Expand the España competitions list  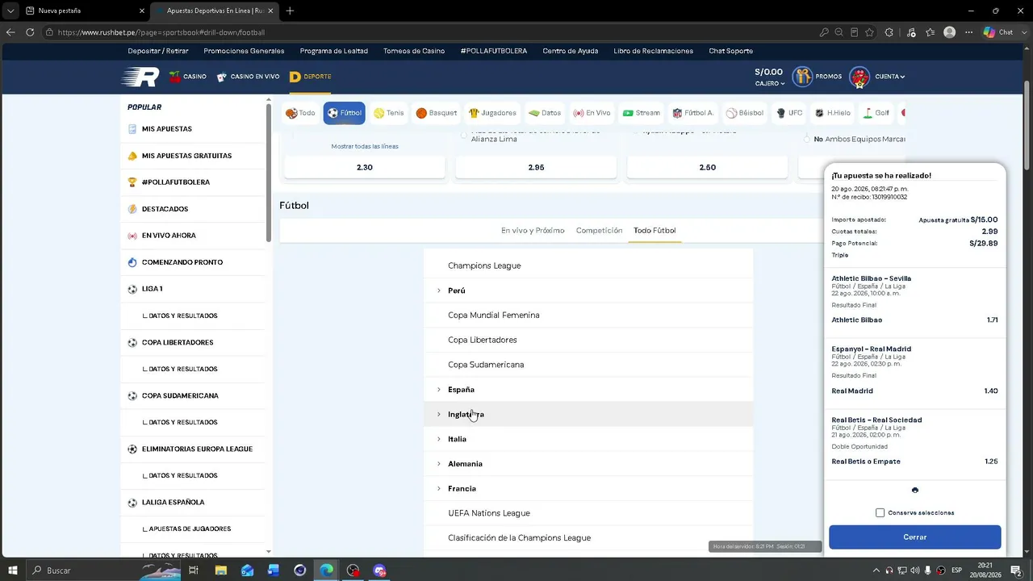[588, 390]
